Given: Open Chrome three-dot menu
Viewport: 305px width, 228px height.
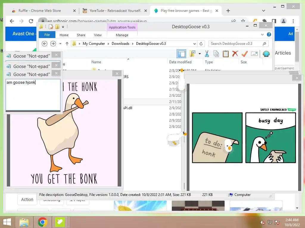Looking at the screenshot, I should pos(293,21).
